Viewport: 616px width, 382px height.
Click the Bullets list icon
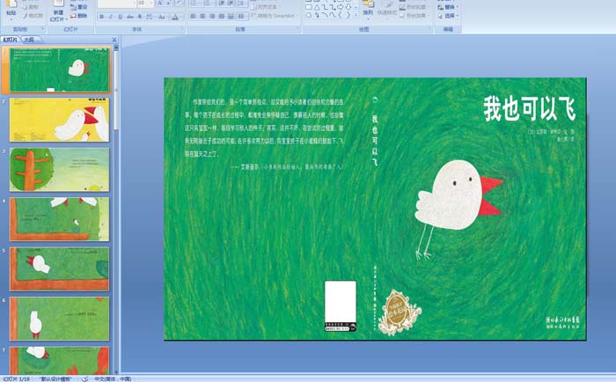[194, 4]
